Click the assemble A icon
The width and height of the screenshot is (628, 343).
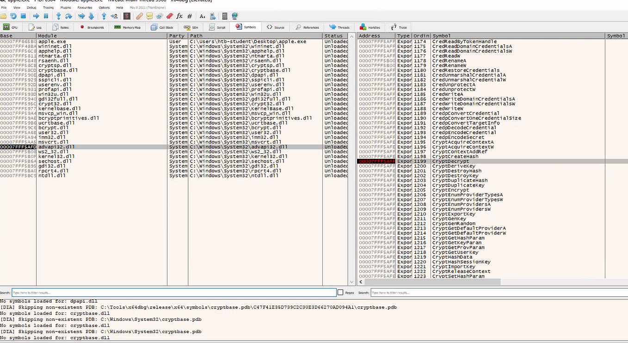coord(202,16)
